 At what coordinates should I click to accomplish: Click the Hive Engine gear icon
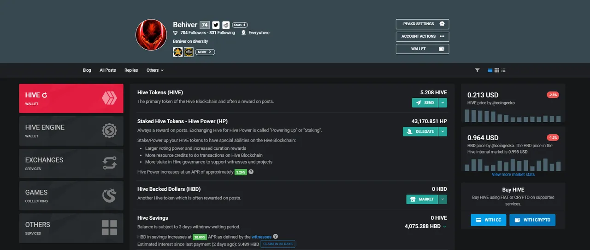[109, 131]
